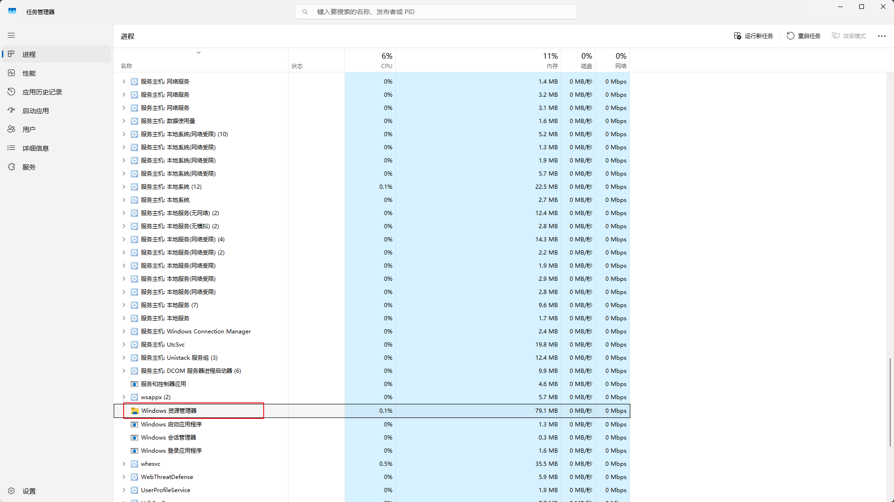
Task: Click the Services puzzle icon
Action: 12,167
